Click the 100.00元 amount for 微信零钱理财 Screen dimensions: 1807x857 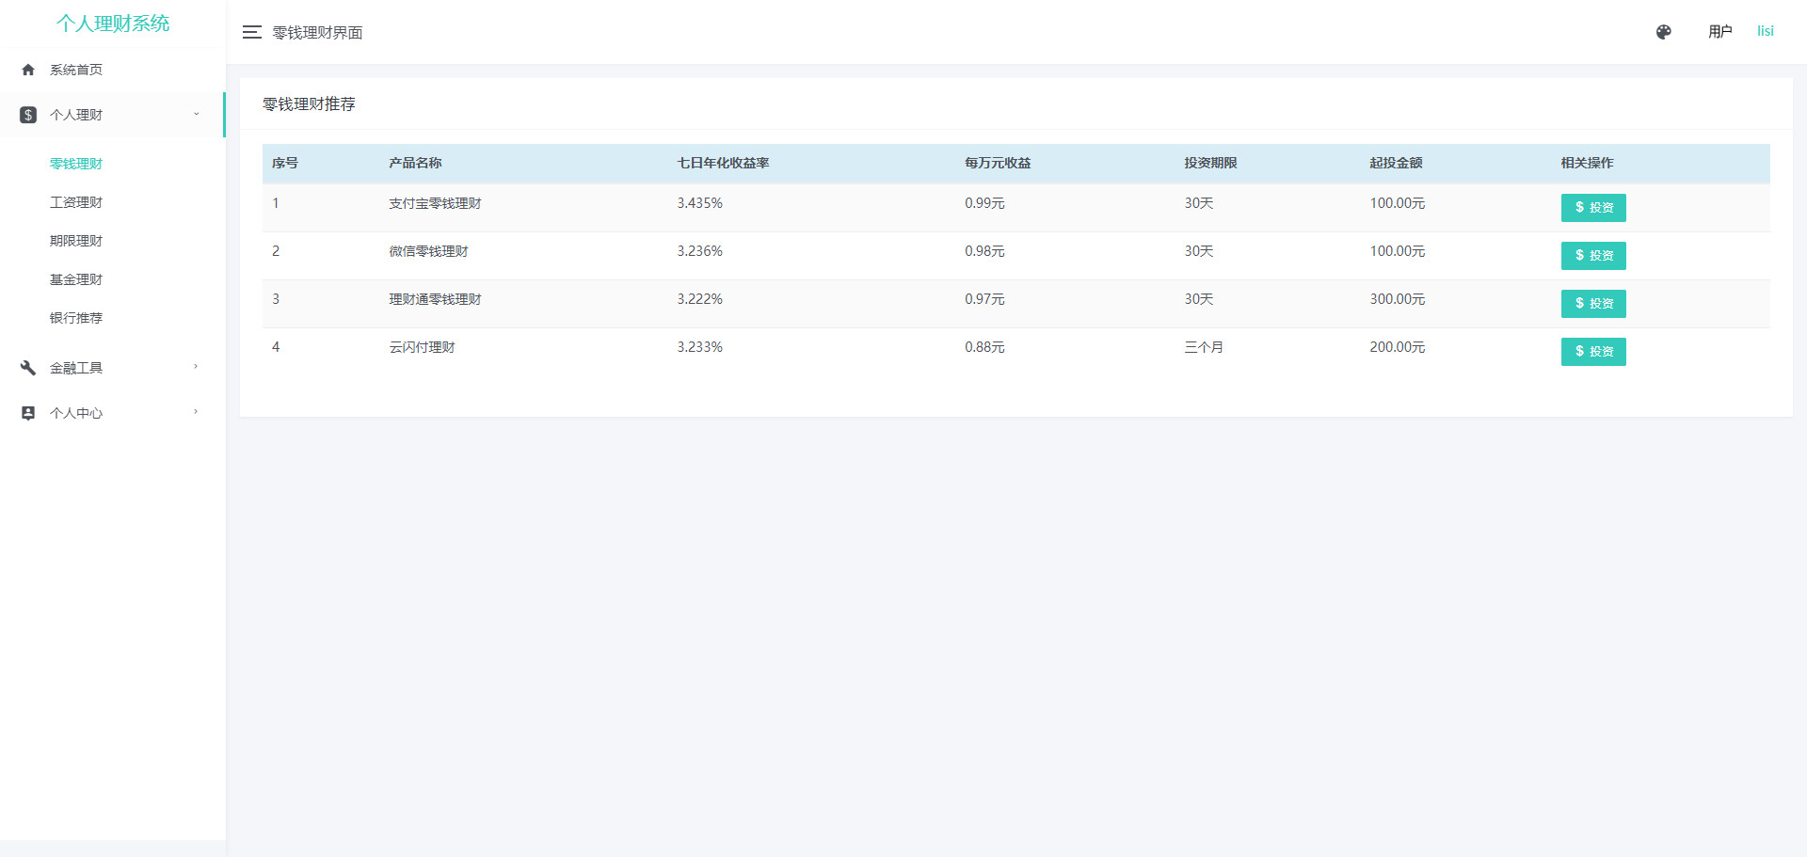click(1397, 251)
